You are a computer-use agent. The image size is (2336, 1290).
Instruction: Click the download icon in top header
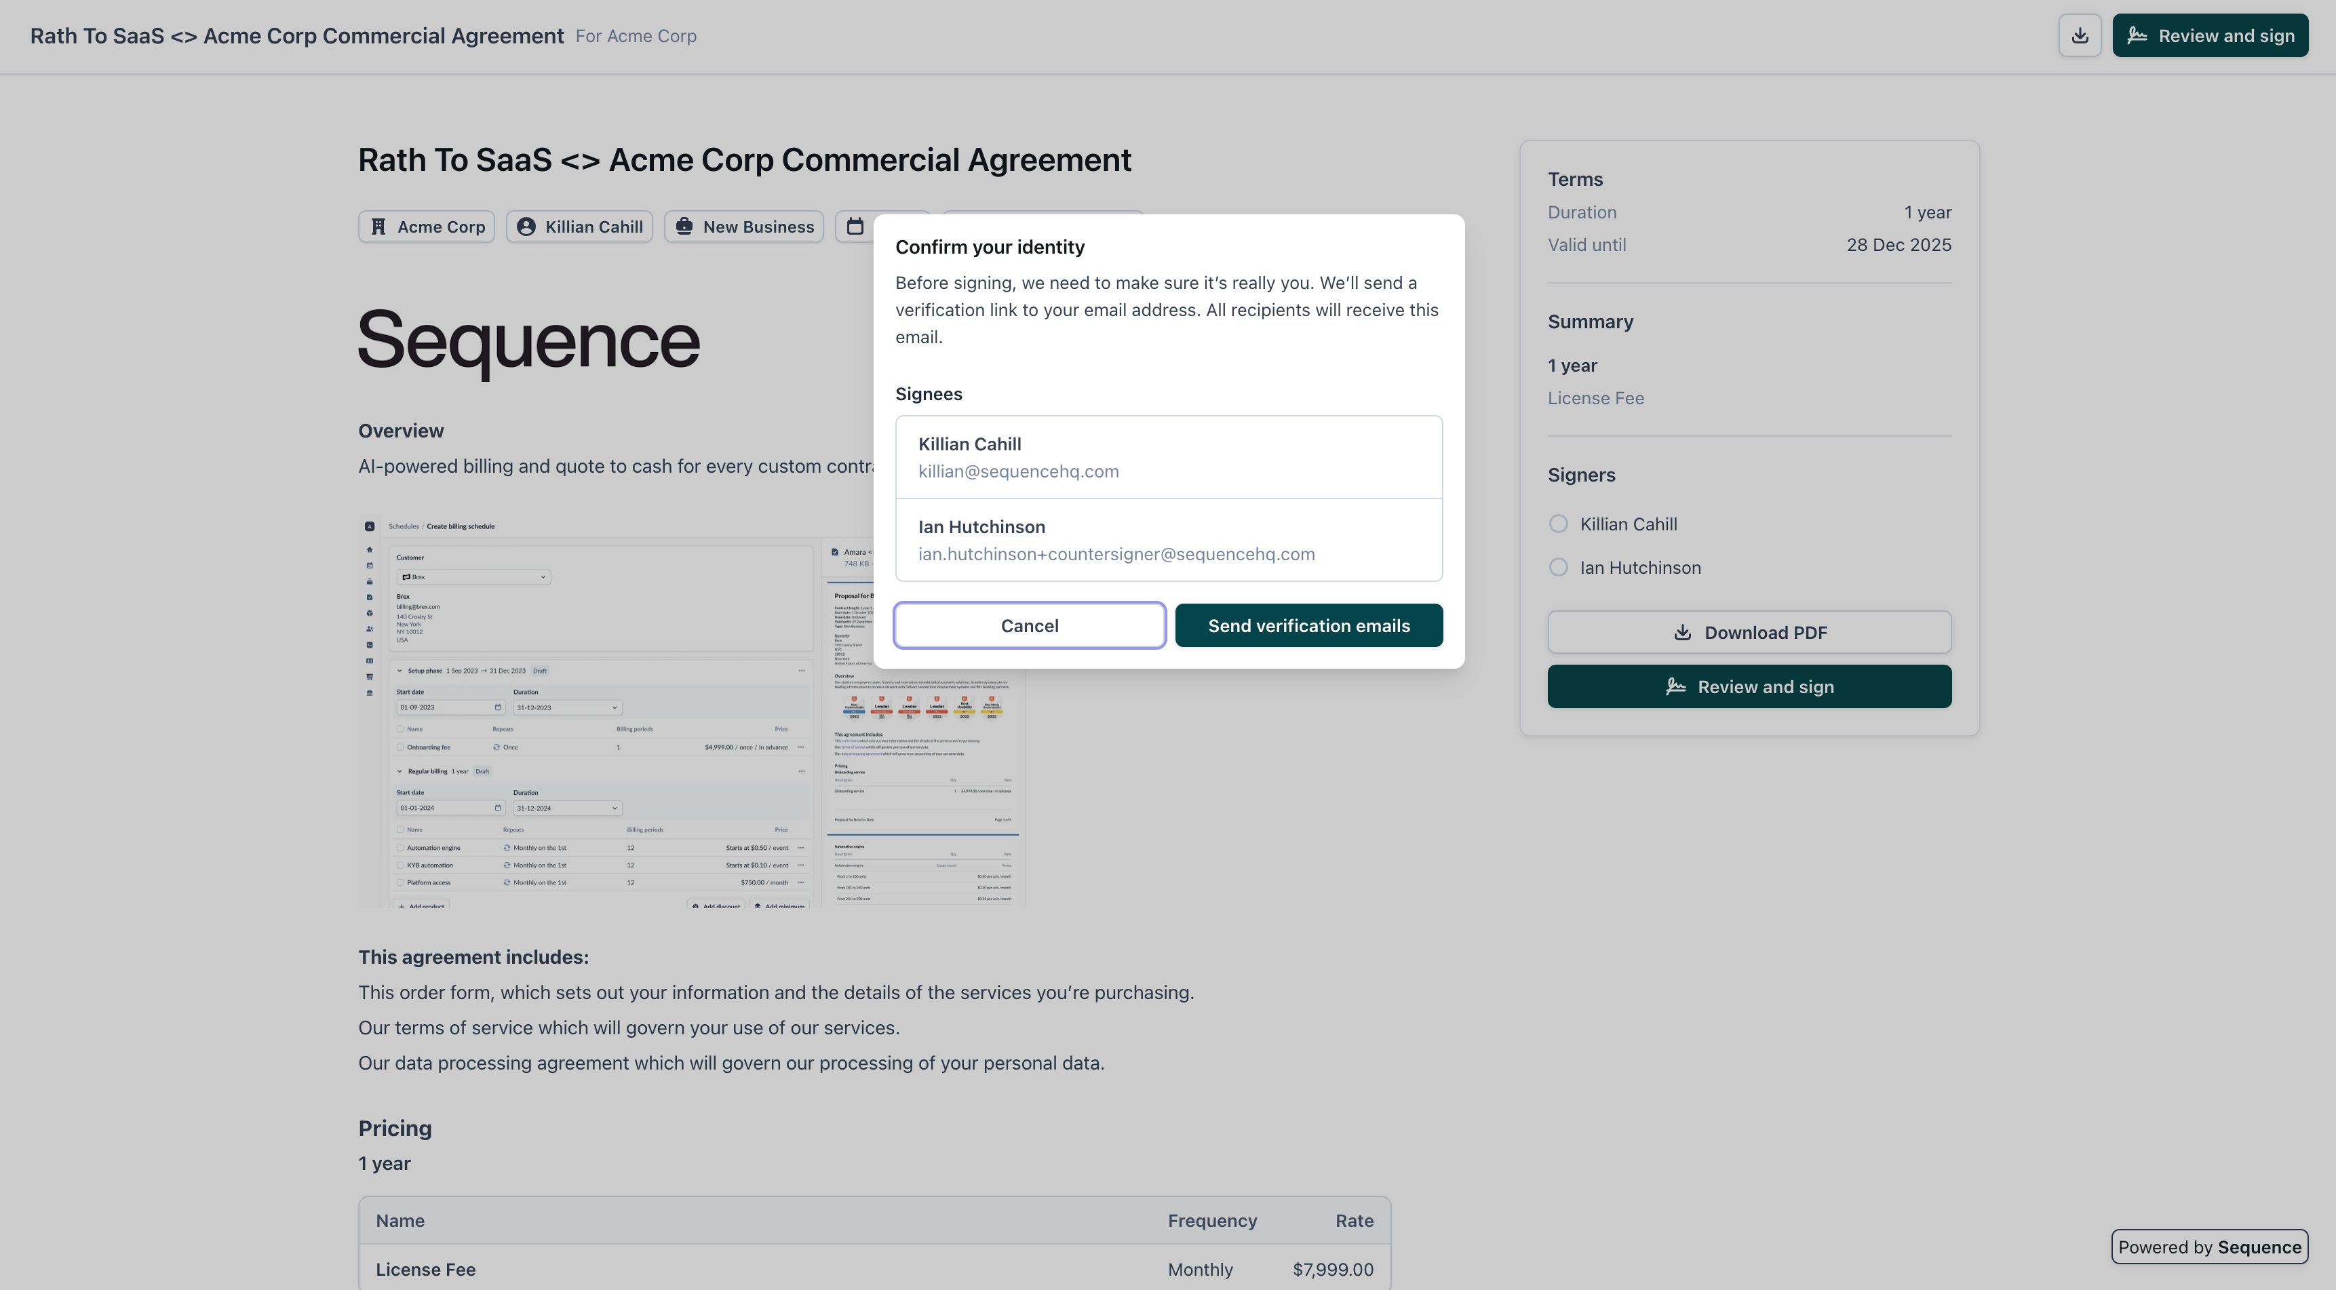point(2080,36)
